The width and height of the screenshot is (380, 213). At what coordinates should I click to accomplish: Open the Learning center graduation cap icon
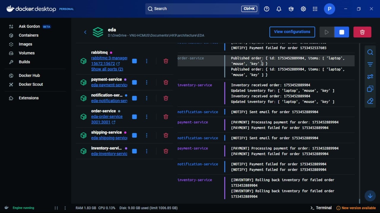pyautogui.click(x=291, y=9)
